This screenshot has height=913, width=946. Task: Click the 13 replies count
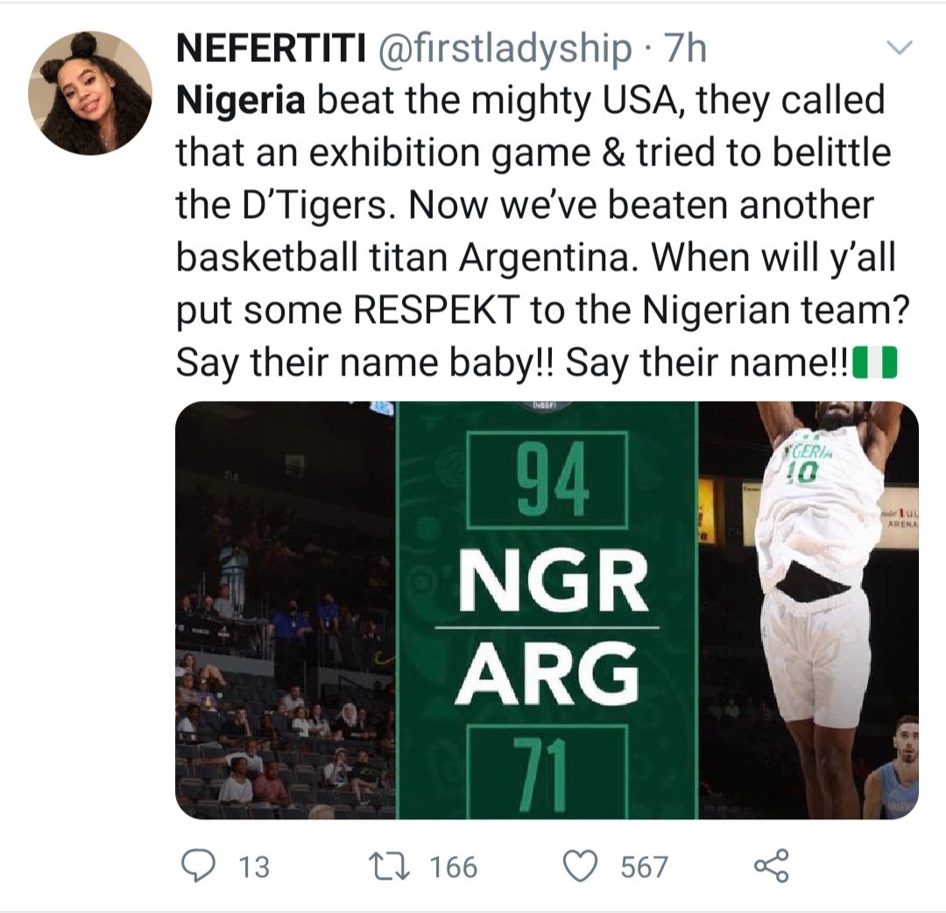pyautogui.click(x=254, y=867)
